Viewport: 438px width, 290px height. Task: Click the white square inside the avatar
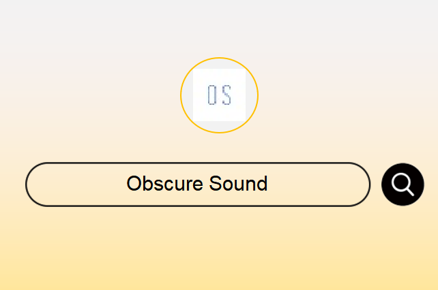(219, 95)
